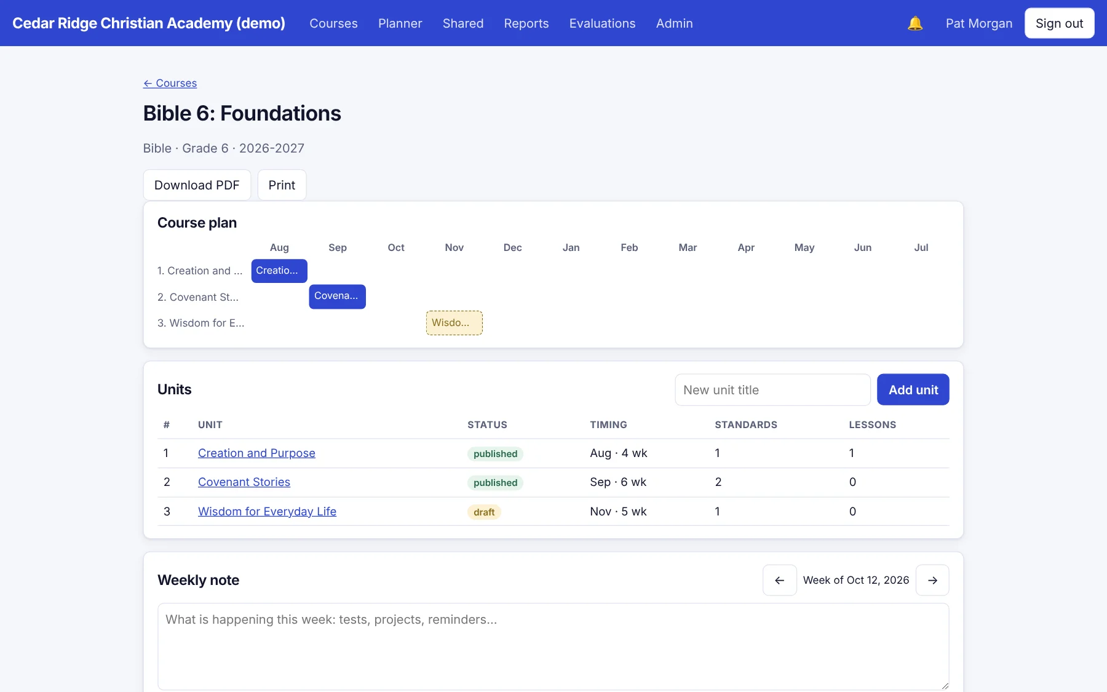Viewport: 1107px width, 692px height.
Task: Click Pat Morgan user name
Action: click(x=979, y=23)
